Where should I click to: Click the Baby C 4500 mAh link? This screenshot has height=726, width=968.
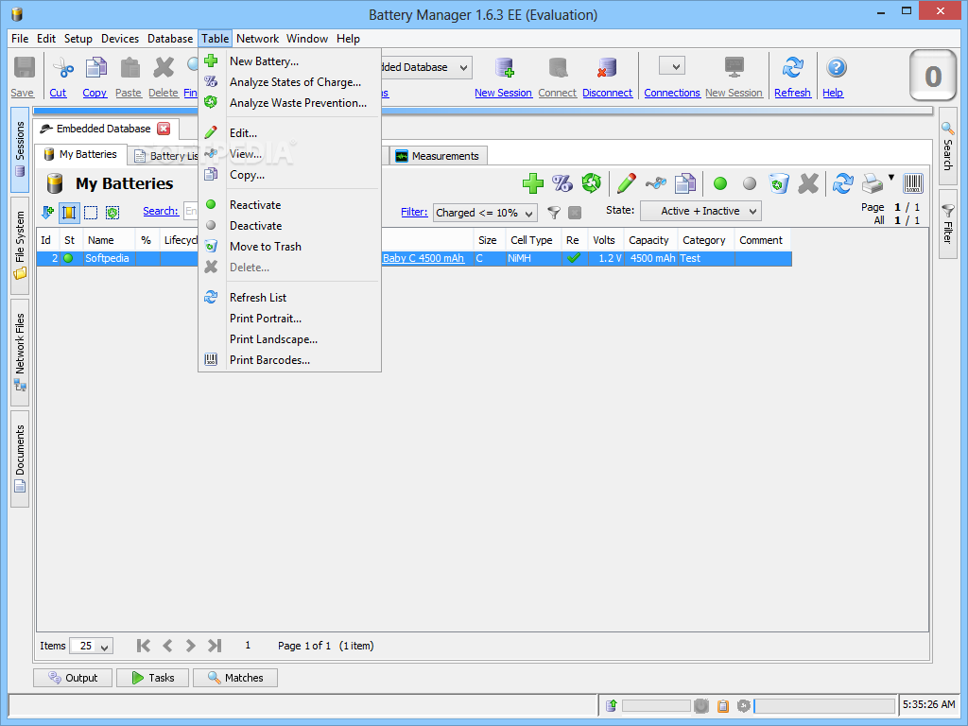[423, 259]
